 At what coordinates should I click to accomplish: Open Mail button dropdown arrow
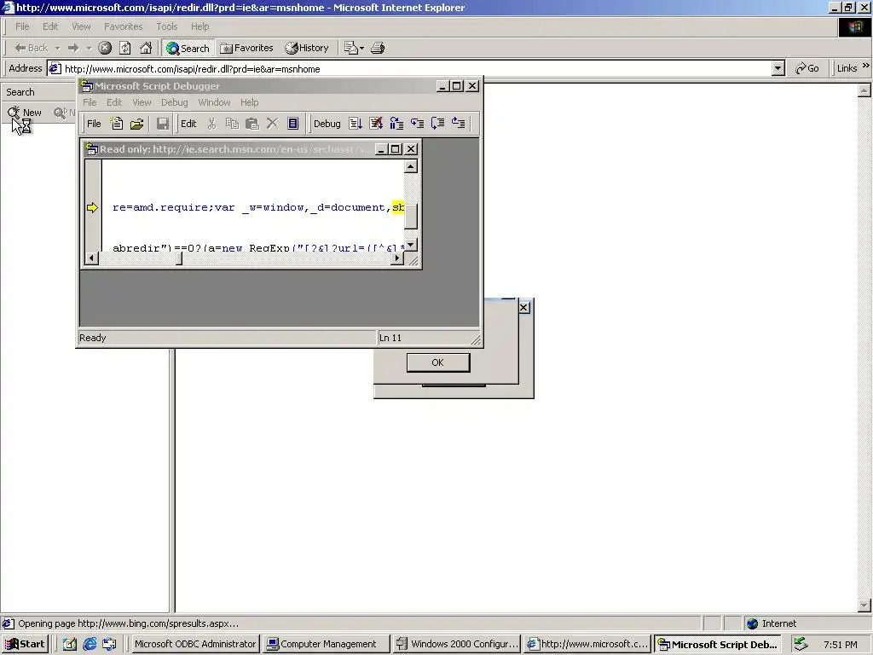pyautogui.click(x=361, y=49)
